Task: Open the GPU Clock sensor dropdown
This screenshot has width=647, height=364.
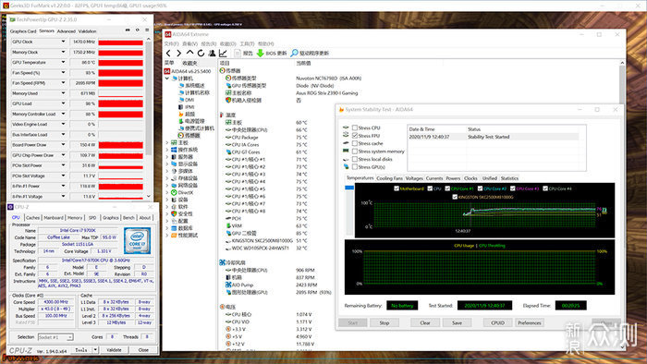Action: click(x=63, y=42)
